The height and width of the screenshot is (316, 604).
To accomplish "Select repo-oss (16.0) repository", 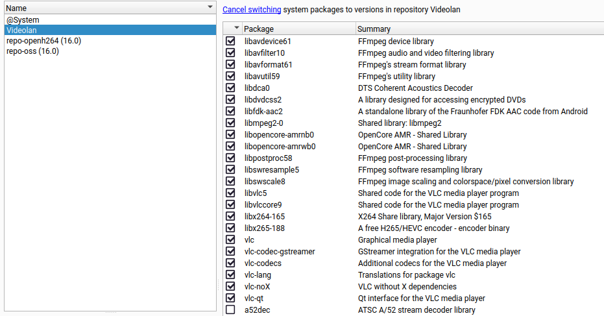I will [x=32, y=51].
